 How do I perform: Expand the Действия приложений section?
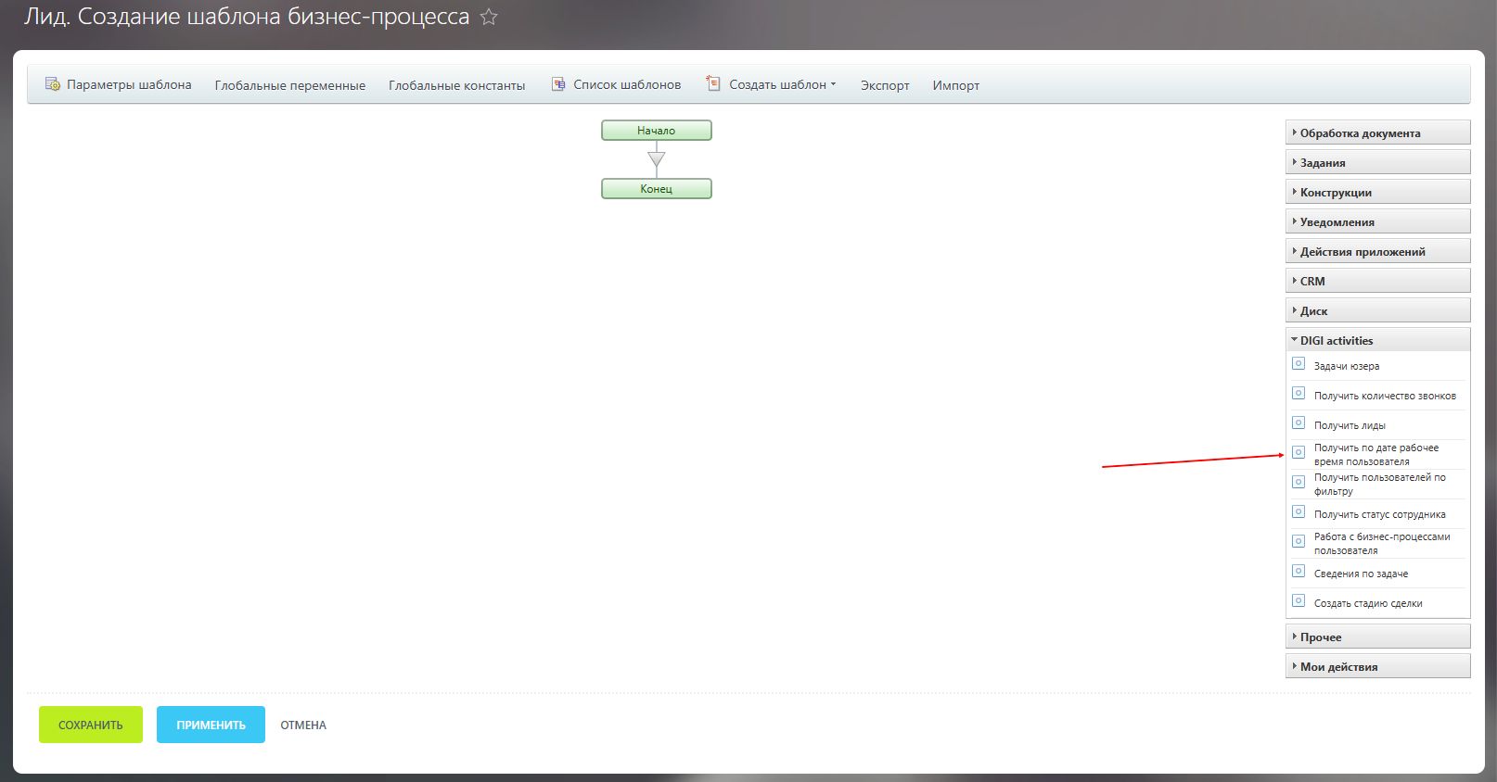click(x=1377, y=251)
